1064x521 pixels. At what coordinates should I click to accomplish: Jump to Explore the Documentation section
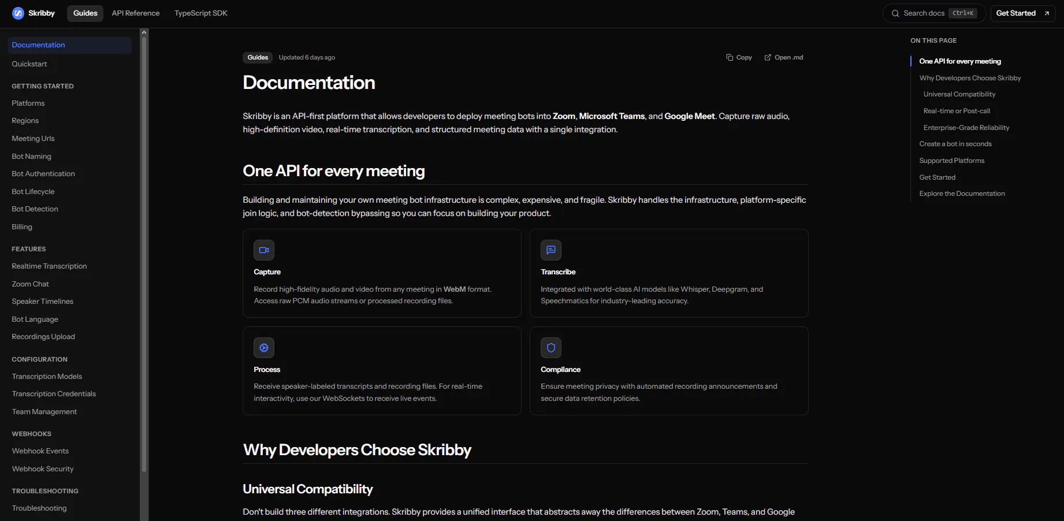pos(962,193)
